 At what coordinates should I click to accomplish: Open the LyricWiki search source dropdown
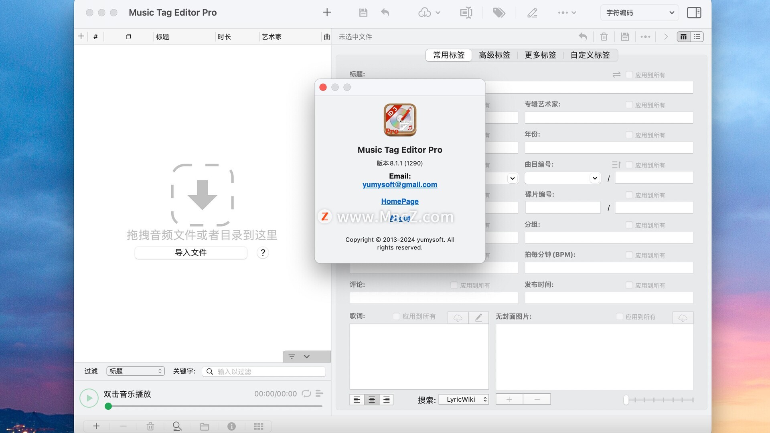(x=464, y=399)
